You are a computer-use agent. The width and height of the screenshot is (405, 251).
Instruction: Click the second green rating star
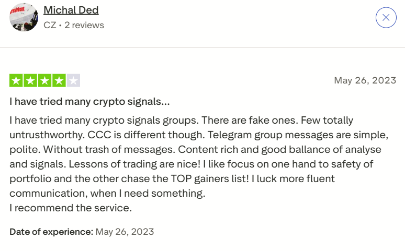pos(30,81)
